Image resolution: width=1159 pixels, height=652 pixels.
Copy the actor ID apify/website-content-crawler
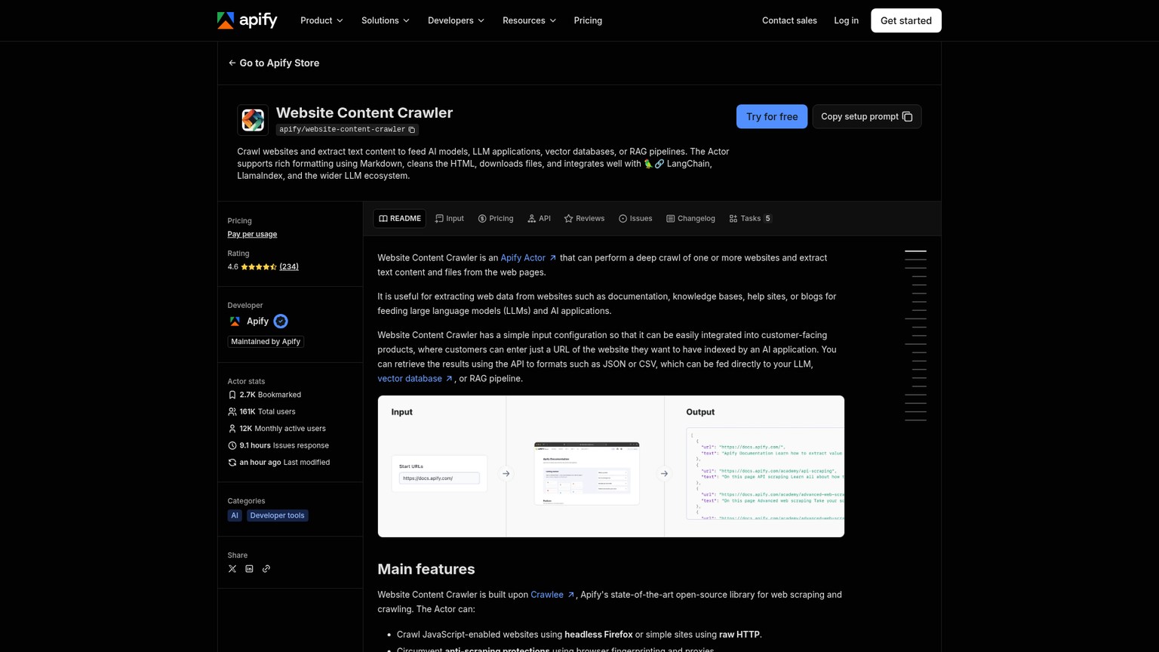(x=412, y=130)
